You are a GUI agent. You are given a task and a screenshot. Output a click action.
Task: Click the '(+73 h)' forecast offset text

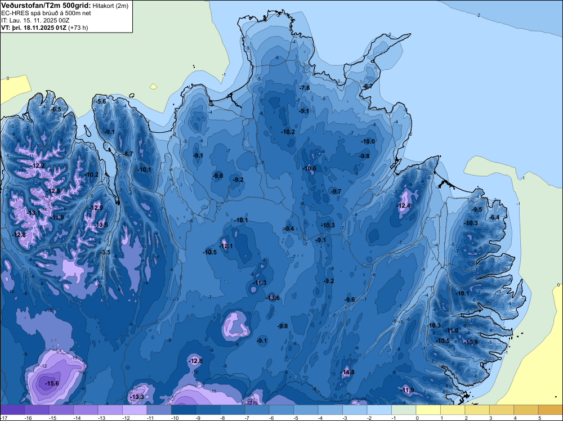pyautogui.click(x=78, y=27)
